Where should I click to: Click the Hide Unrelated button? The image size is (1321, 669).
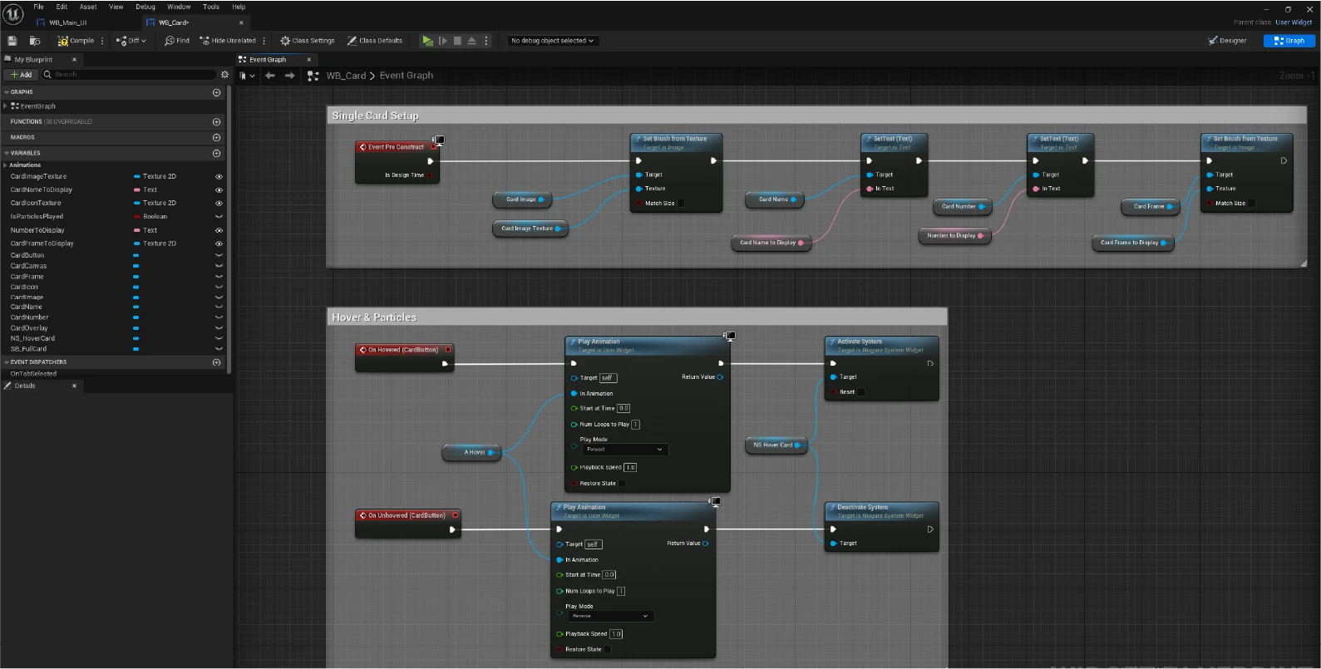(229, 41)
